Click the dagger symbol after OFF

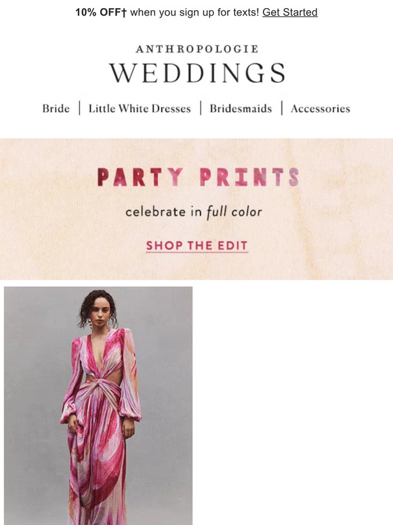pos(124,13)
